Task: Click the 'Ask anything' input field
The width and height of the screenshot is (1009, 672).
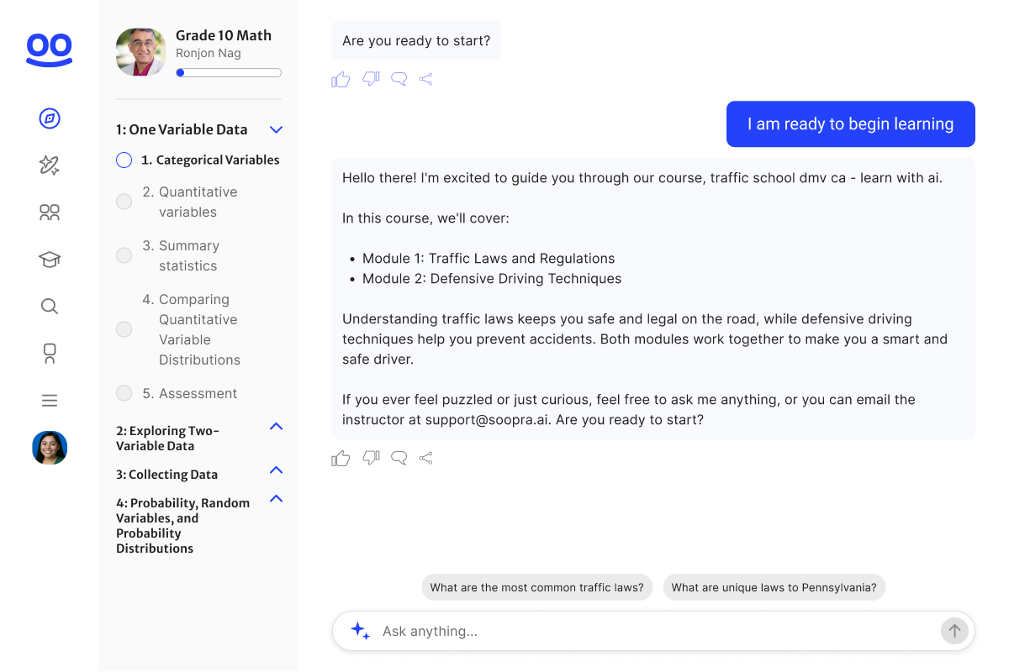Action: pyautogui.click(x=589, y=631)
